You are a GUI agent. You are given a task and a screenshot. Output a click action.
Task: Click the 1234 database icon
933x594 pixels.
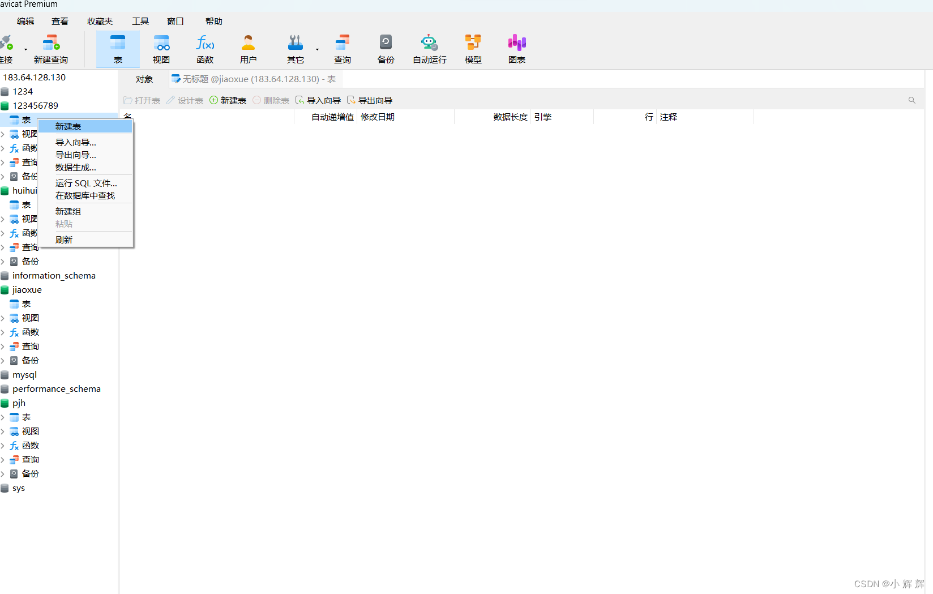click(x=5, y=92)
